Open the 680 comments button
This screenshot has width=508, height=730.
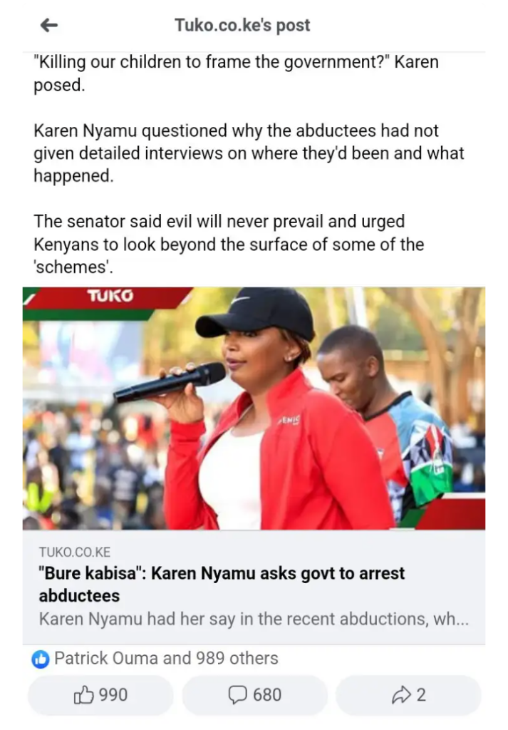[x=254, y=695]
